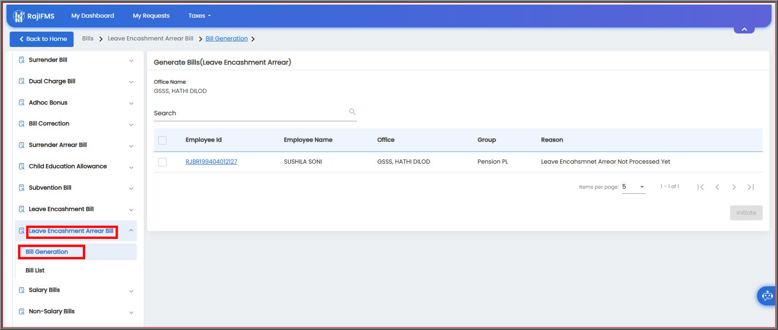This screenshot has height=330, width=778.
Task: Open the Items per page dropdown
Action: (x=634, y=187)
